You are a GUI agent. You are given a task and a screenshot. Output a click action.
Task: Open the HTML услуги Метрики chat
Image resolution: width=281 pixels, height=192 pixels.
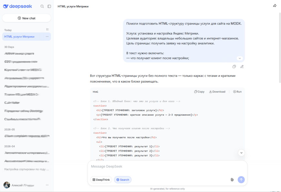(26, 37)
